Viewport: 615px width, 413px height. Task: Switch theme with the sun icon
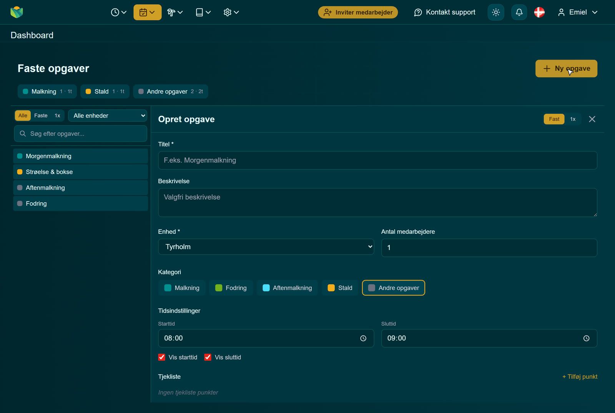point(496,12)
